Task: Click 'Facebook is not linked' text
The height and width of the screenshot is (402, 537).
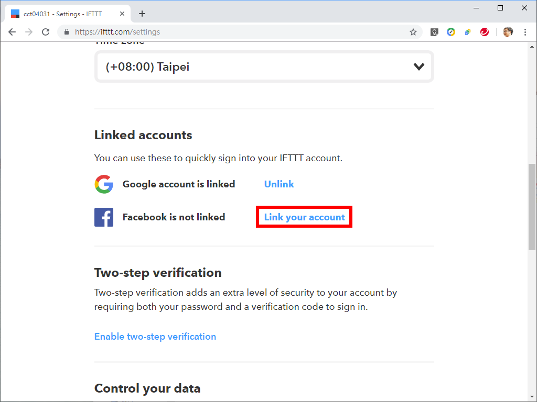Action: pos(174,217)
